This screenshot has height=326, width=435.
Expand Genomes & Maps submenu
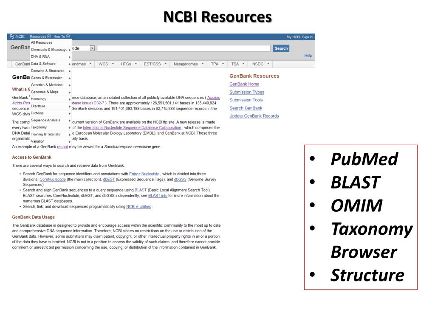click(51, 92)
